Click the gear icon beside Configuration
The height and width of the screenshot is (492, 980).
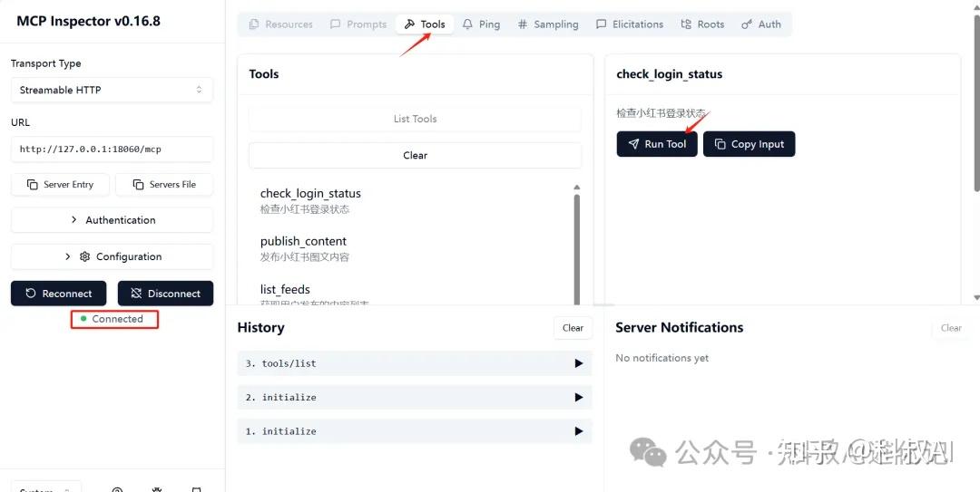tap(85, 256)
